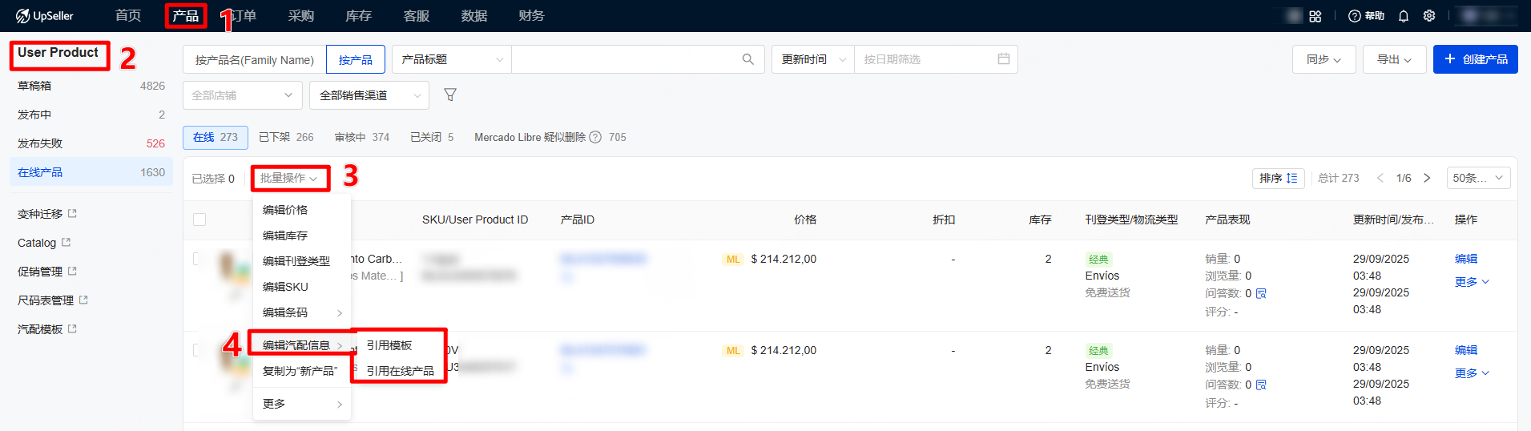Click the apps grid icon in header
The width and height of the screenshot is (1531, 431).
(x=1315, y=16)
